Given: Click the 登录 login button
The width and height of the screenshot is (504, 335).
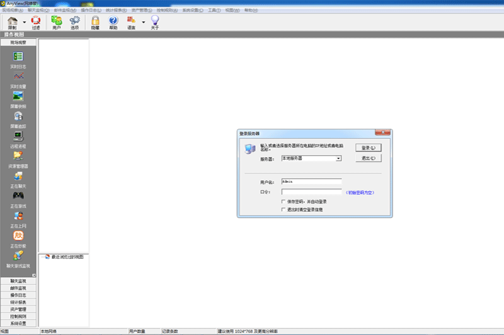Looking at the screenshot, I should [x=369, y=148].
